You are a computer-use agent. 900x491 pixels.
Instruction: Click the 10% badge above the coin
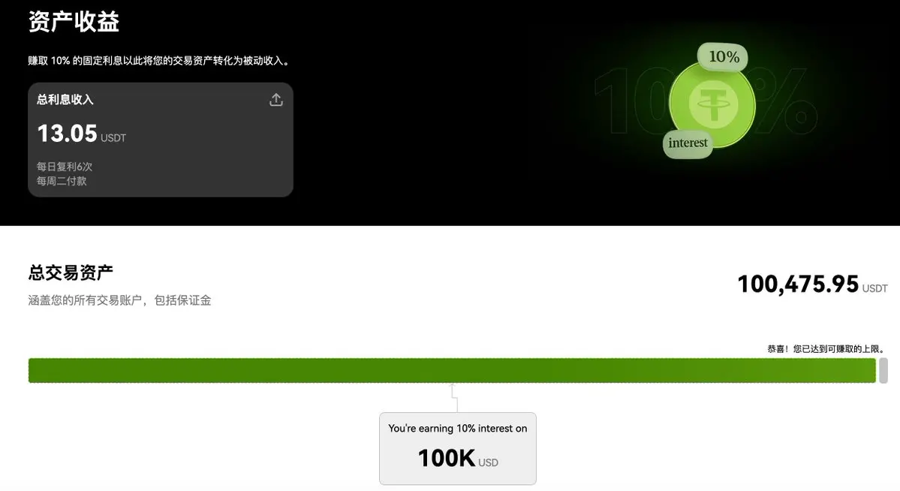click(x=723, y=57)
